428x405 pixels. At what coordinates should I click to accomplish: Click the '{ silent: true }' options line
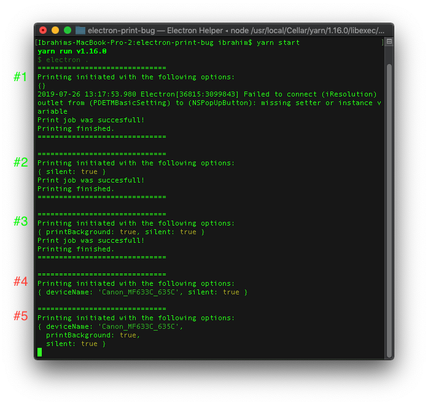coord(72,172)
